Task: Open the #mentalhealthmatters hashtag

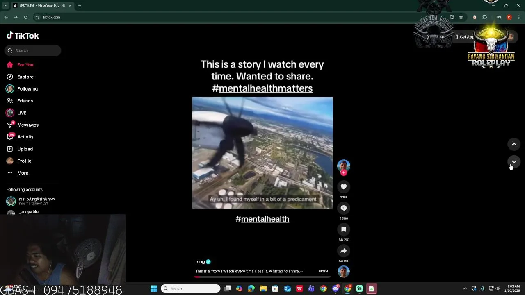Action: (x=262, y=88)
